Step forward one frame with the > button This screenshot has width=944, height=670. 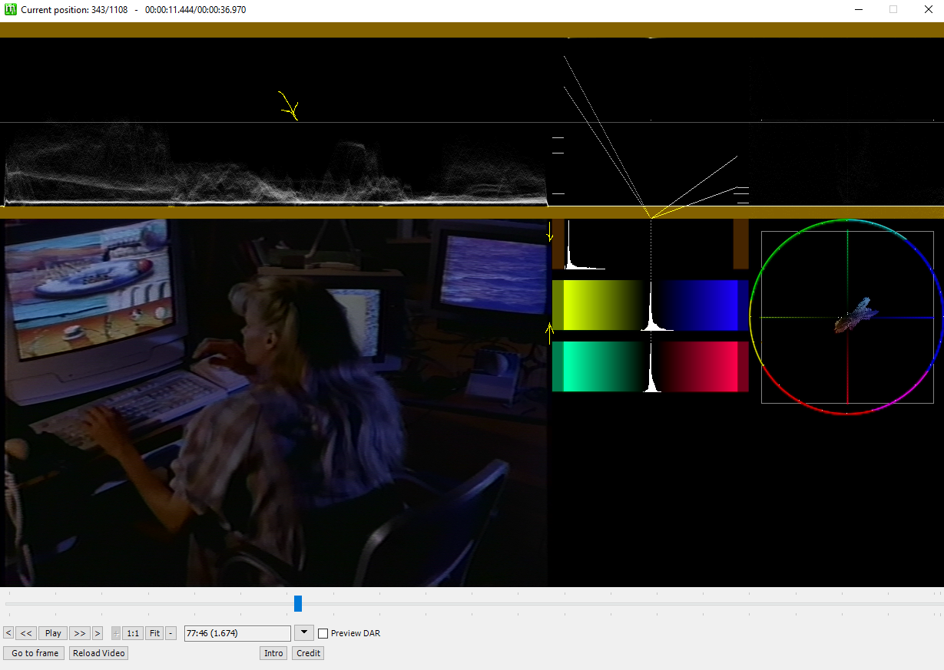click(98, 633)
